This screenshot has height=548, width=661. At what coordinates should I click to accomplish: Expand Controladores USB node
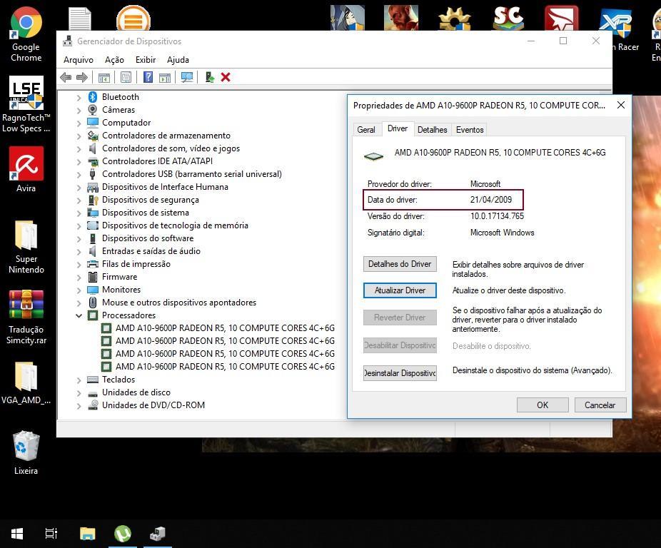[79, 175]
